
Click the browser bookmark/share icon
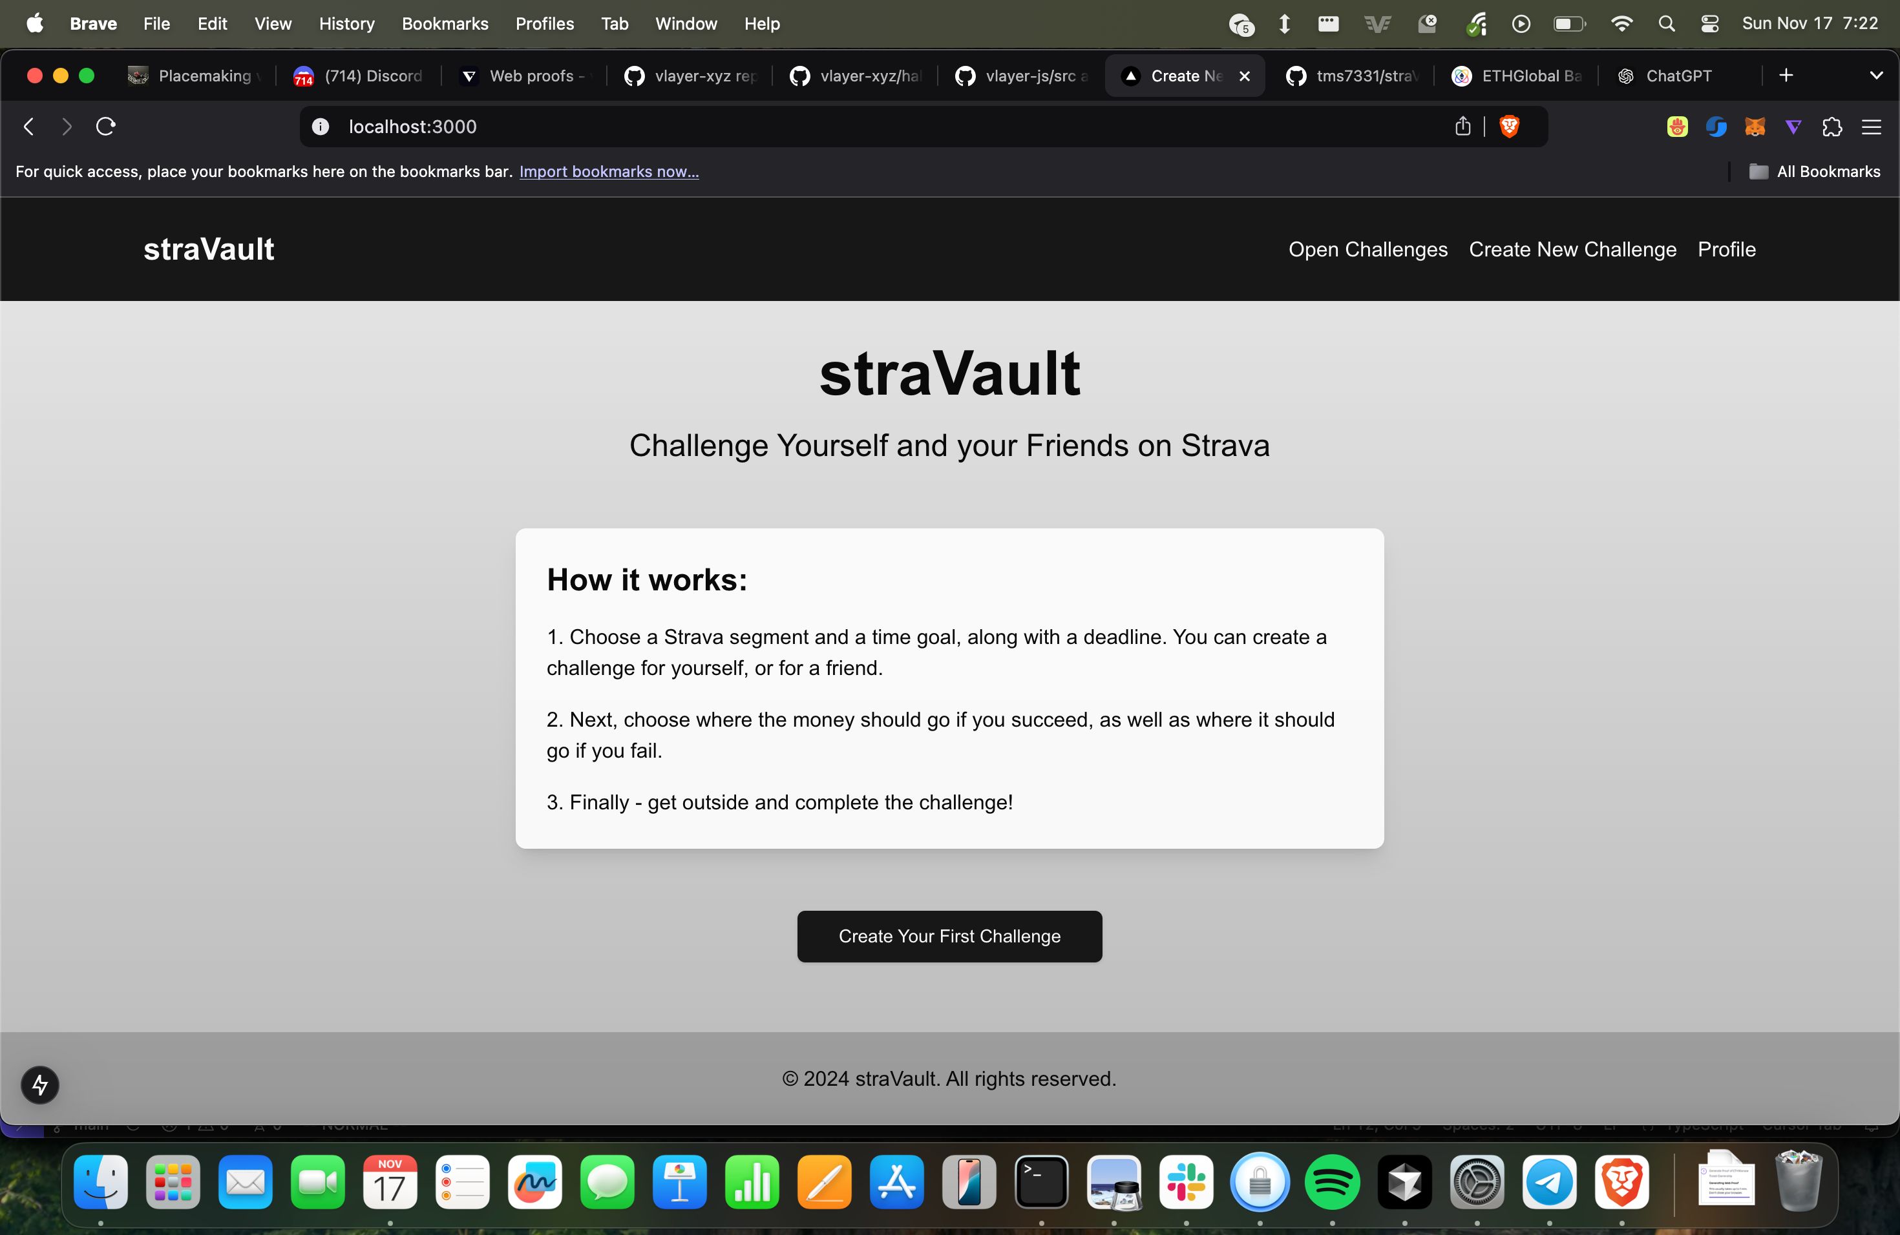1462,126
